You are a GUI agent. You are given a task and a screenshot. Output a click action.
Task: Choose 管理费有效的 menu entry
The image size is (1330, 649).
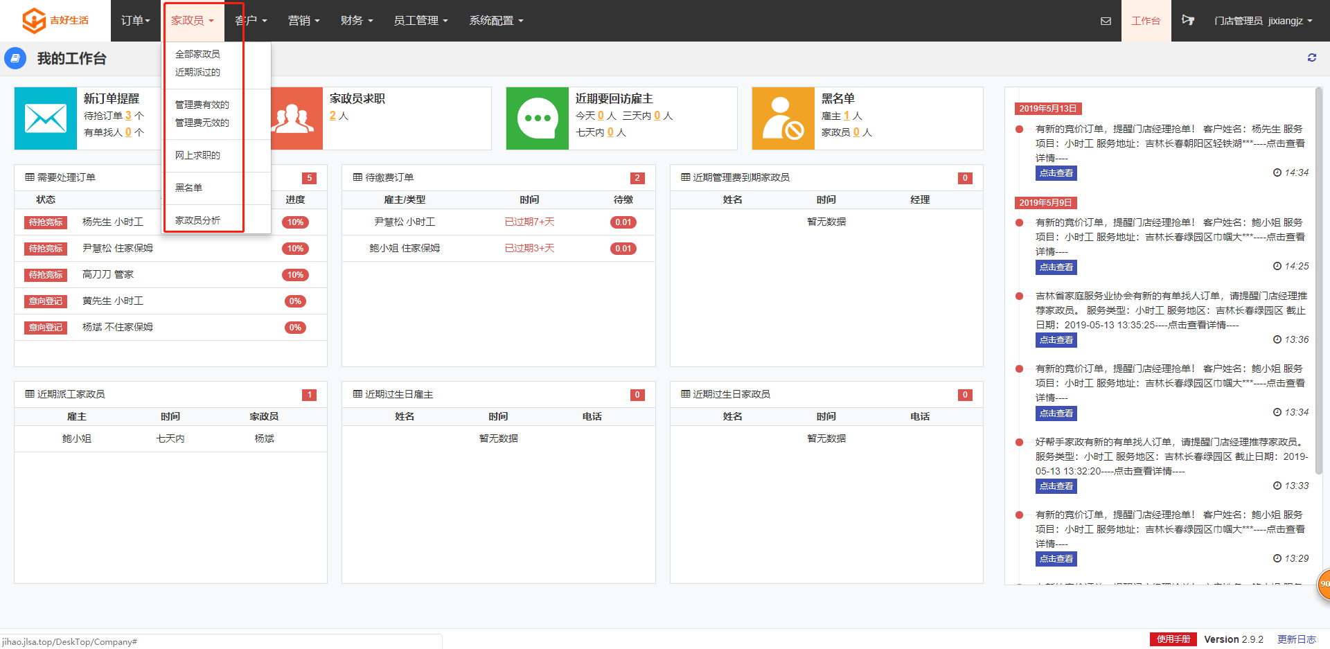(x=202, y=105)
